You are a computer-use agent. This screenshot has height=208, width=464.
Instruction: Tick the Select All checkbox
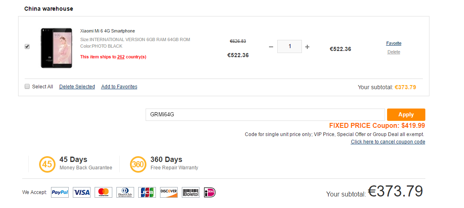(x=27, y=86)
